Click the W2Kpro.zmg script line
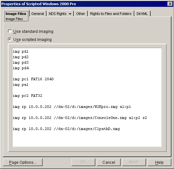Viewport: 174px width, 169px height. [x=72, y=107]
